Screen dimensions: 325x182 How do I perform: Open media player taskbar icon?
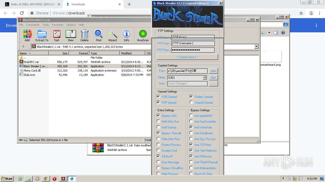click(x=37, y=179)
